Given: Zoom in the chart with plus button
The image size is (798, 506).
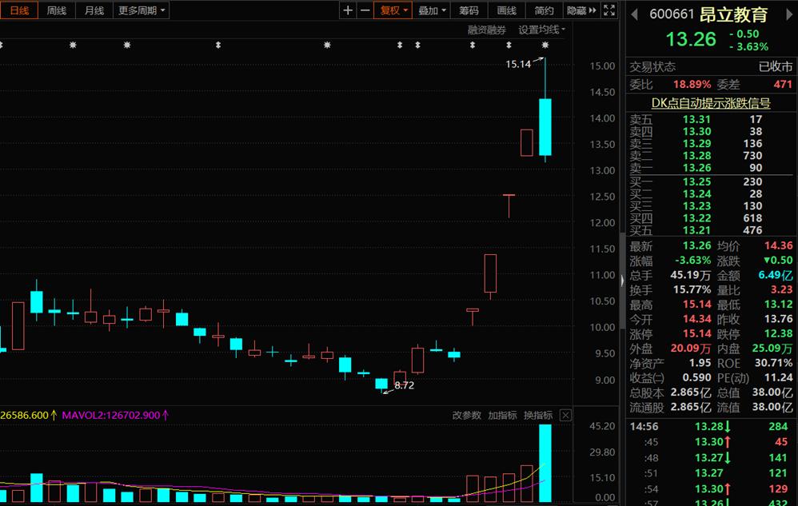Looking at the screenshot, I should (348, 10).
